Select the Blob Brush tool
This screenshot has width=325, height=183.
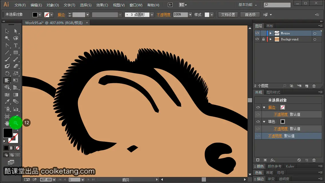(7, 66)
